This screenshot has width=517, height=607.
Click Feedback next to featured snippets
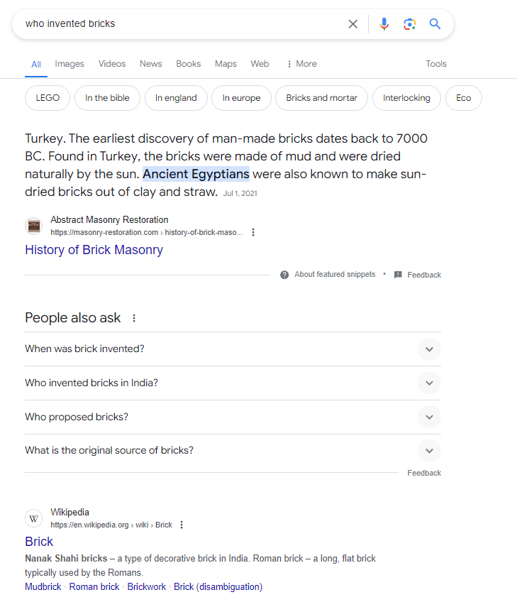click(424, 275)
